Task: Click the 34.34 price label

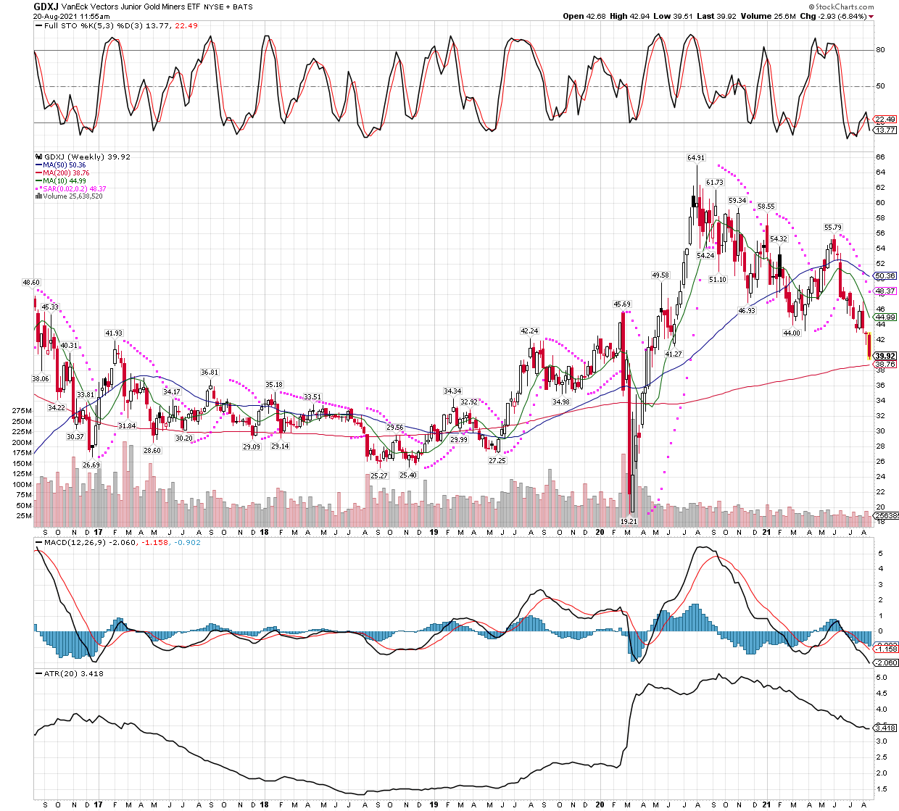Action: (453, 392)
